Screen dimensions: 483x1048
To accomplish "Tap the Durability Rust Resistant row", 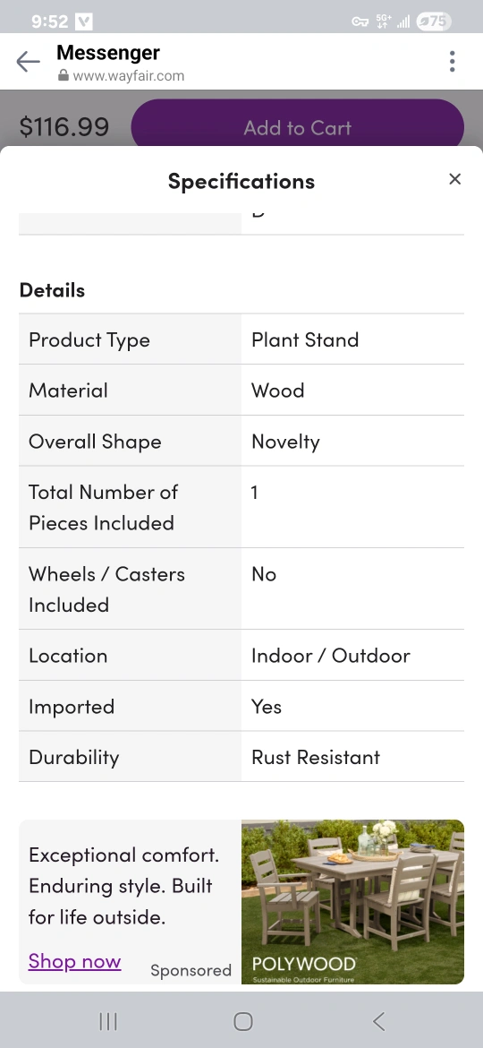I will click(241, 757).
